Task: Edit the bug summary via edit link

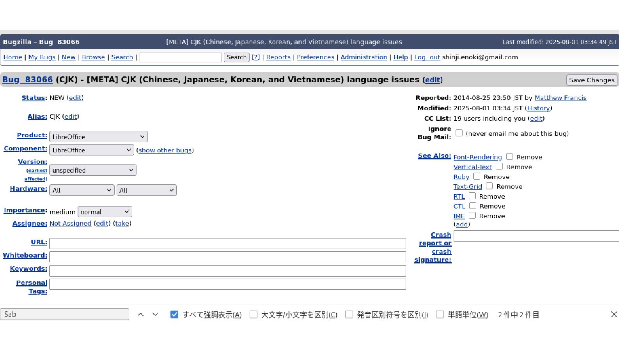Action: [x=433, y=80]
